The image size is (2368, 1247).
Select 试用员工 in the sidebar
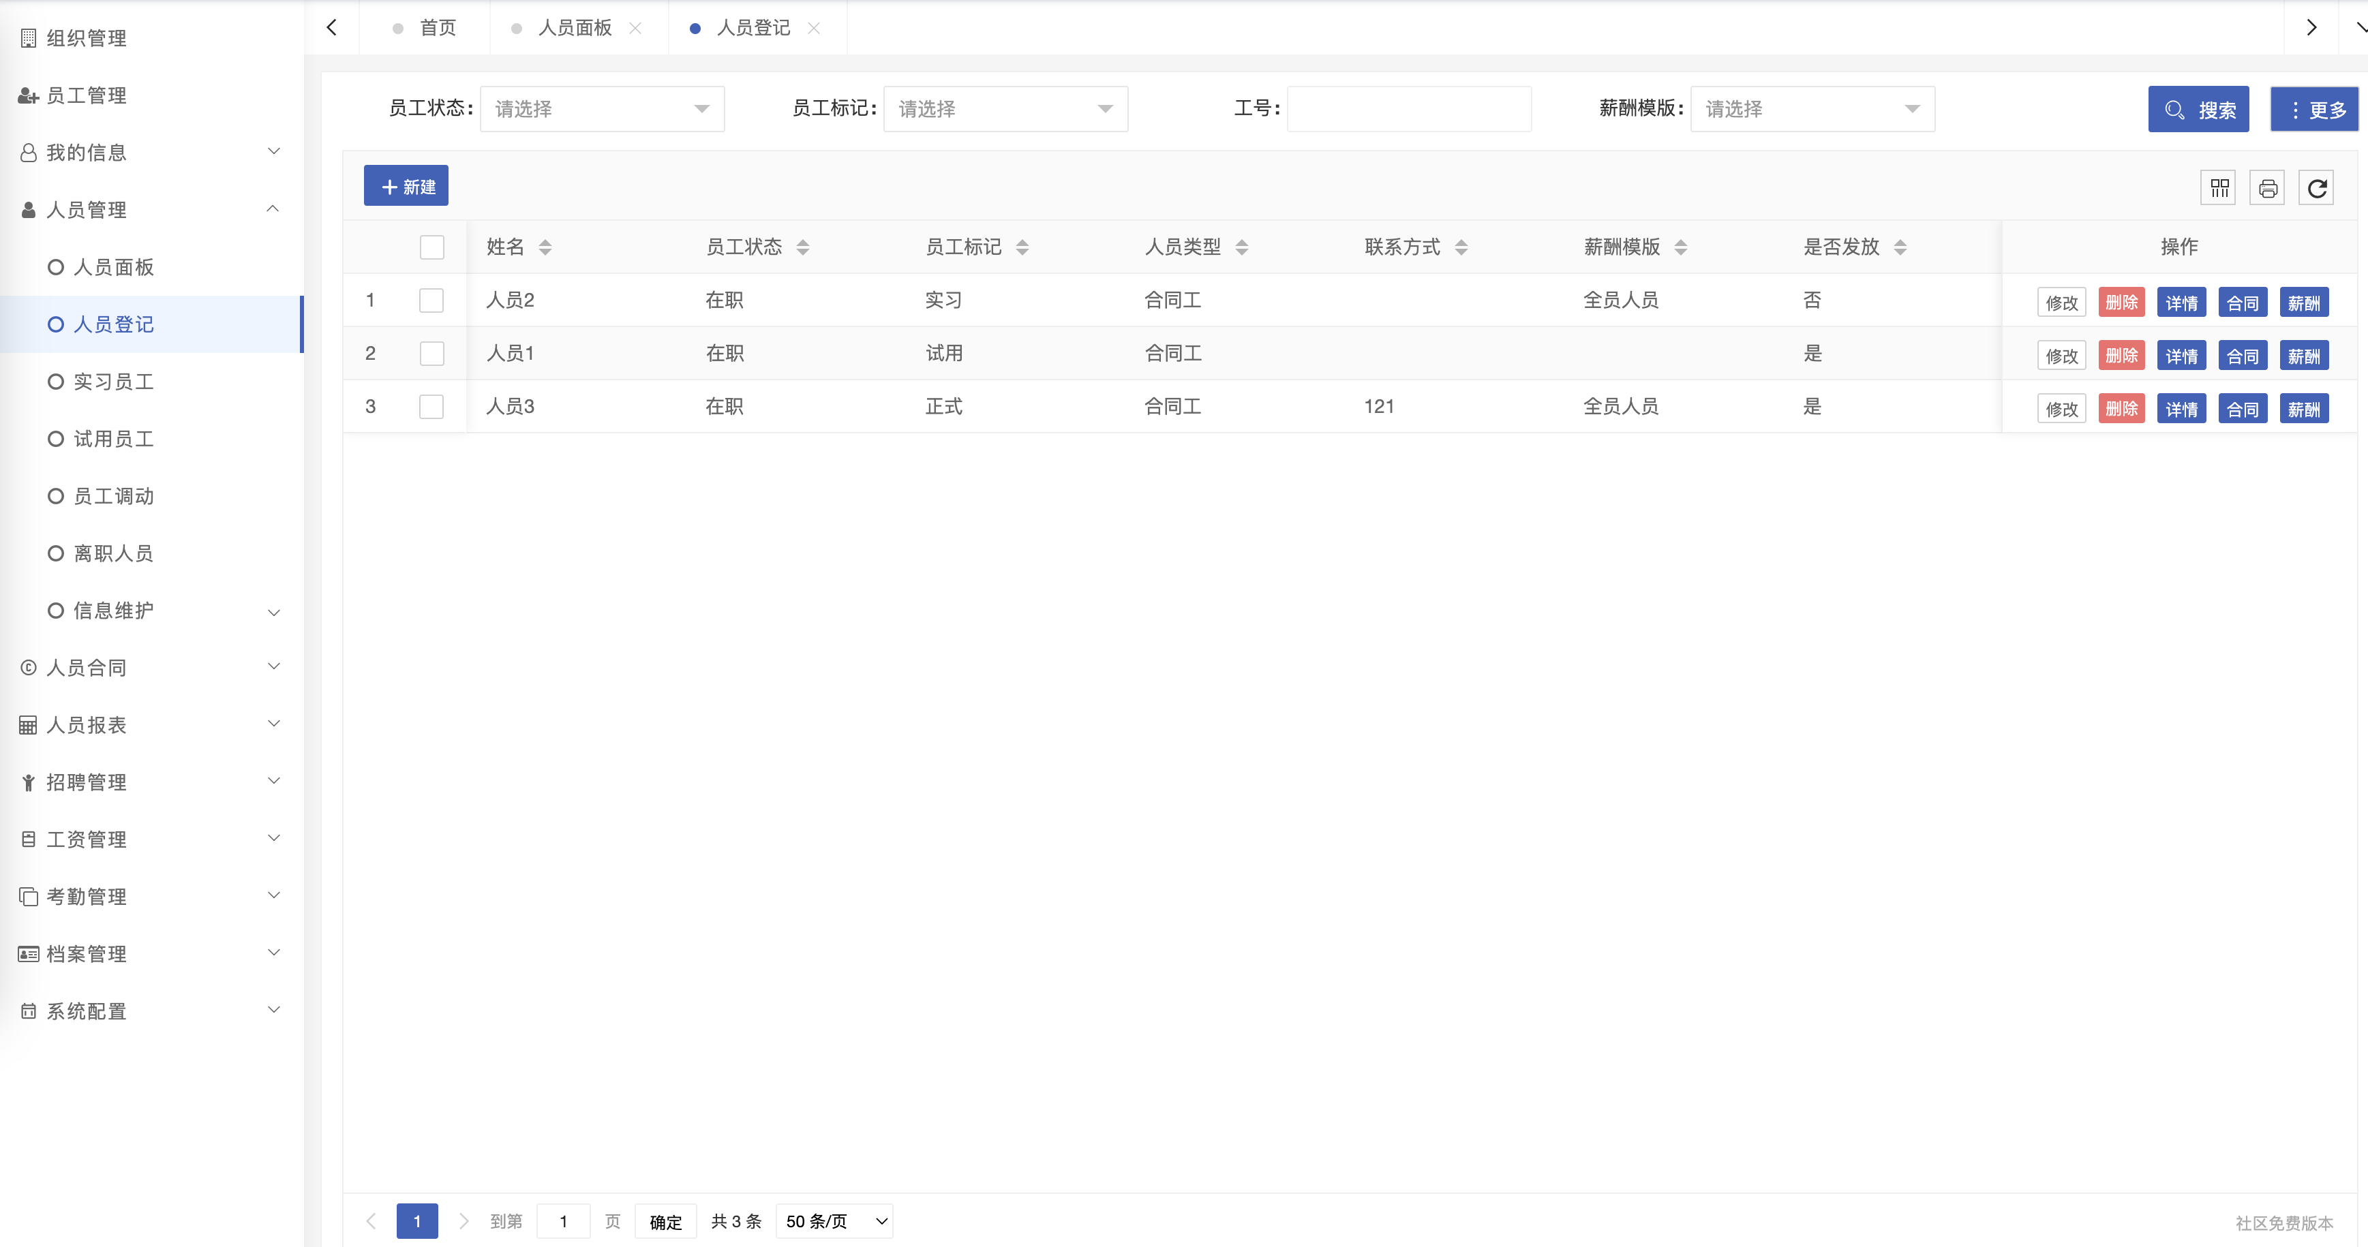[152, 440]
